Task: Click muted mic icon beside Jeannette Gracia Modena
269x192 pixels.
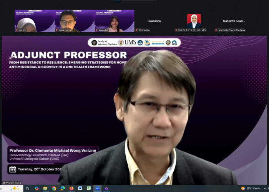Action: [x=216, y=30]
